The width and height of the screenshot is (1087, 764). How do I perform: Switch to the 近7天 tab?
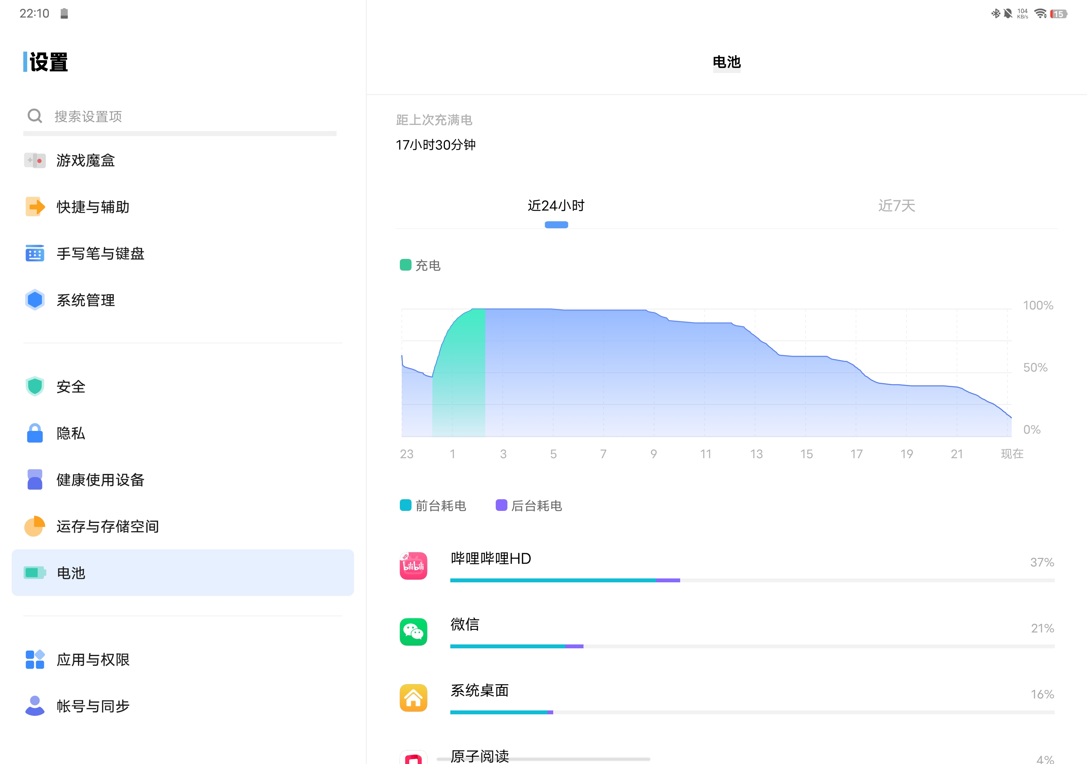(897, 206)
